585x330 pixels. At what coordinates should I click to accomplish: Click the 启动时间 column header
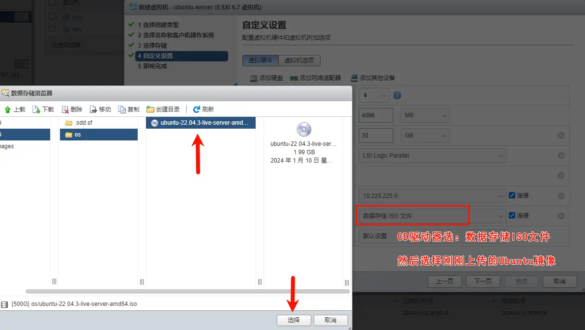[513, 301]
